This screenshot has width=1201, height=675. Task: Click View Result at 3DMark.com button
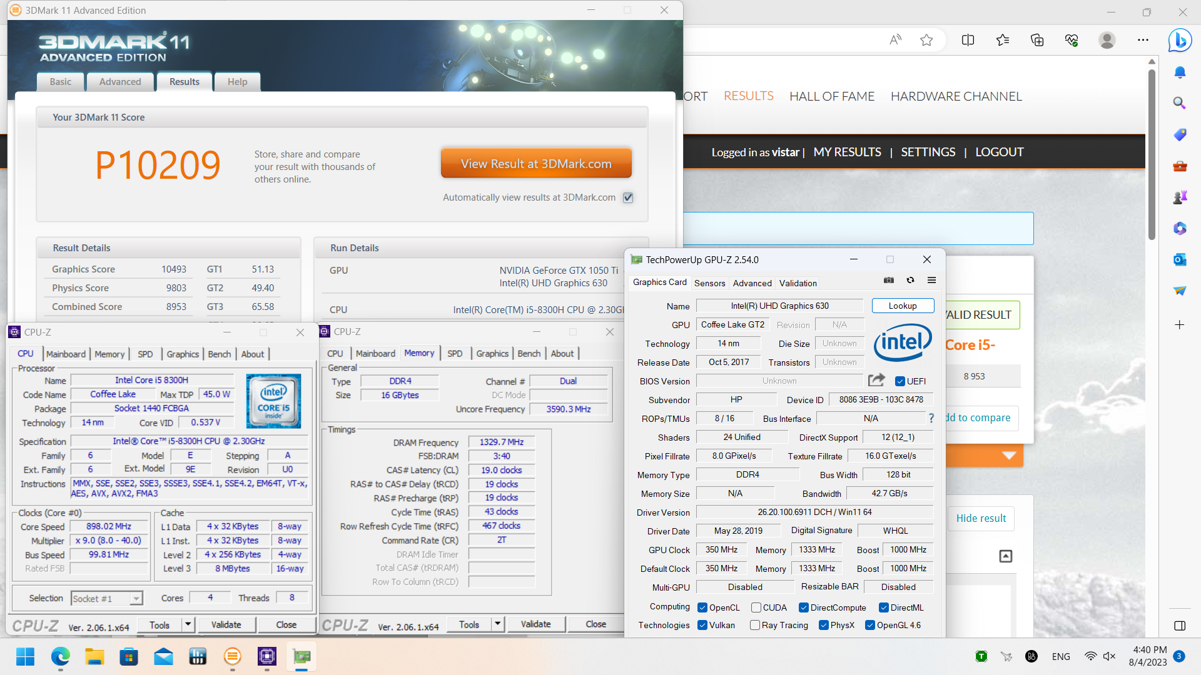point(536,164)
